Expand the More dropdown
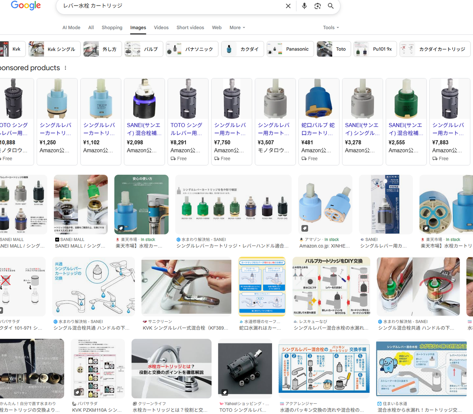The height and width of the screenshot is (414, 473). [237, 28]
